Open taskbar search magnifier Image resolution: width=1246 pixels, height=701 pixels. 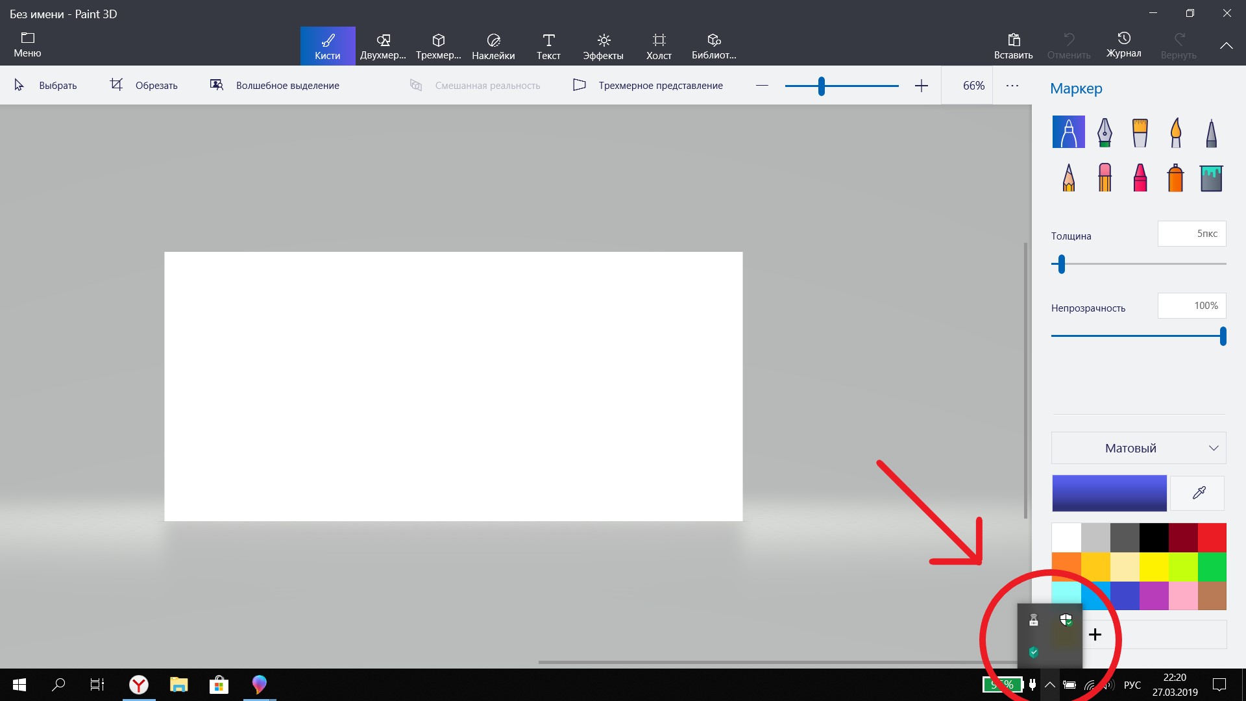(x=58, y=685)
